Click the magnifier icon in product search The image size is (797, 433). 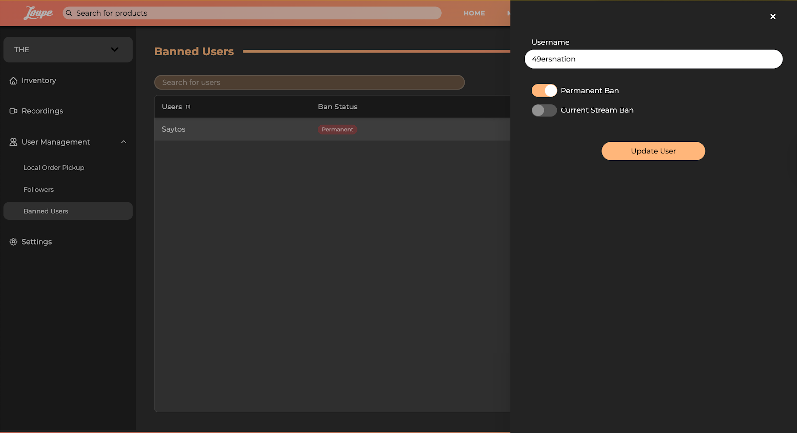(69, 13)
